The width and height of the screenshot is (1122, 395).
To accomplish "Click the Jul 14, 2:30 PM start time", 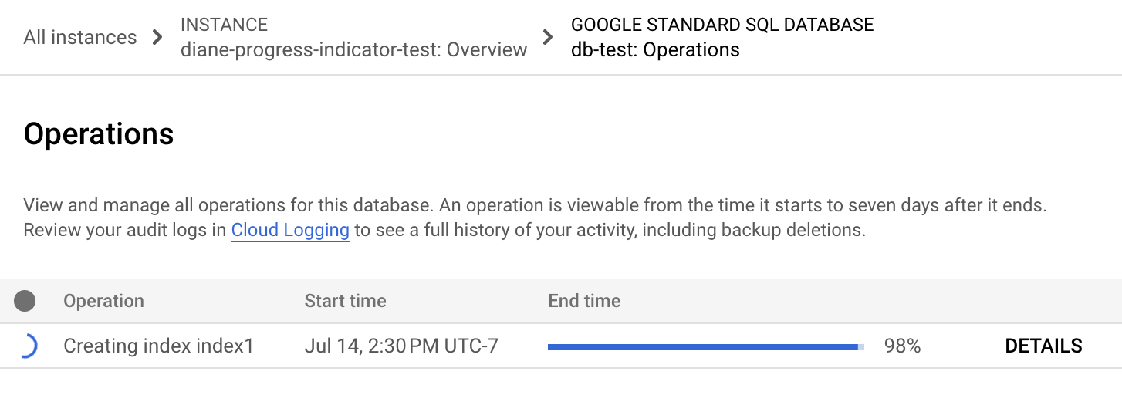I will (401, 346).
